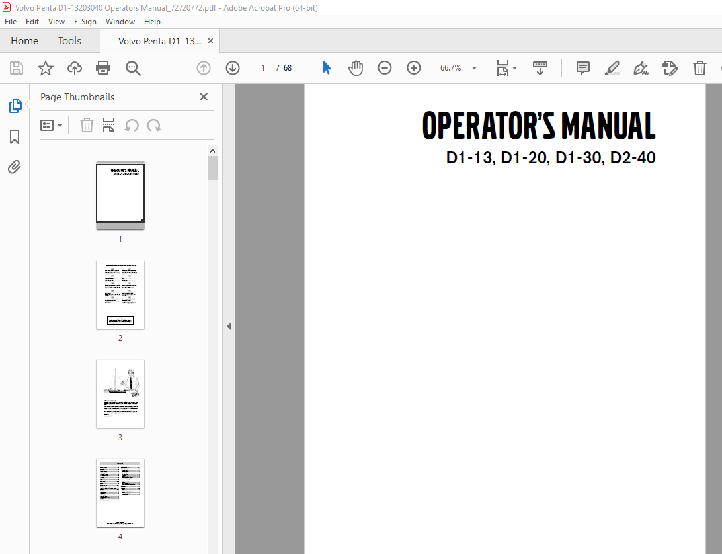Click the thumbnails panel scrollbar thumb
Viewport: 722px width, 554px height.
point(212,169)
